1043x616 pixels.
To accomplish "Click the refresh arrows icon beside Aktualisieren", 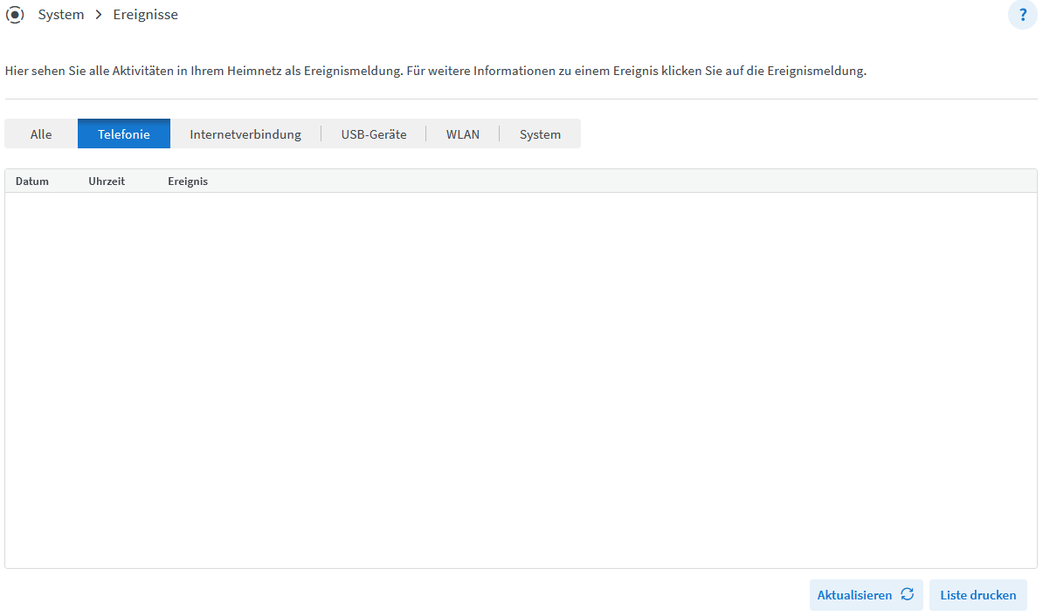I will coord(908,595).
